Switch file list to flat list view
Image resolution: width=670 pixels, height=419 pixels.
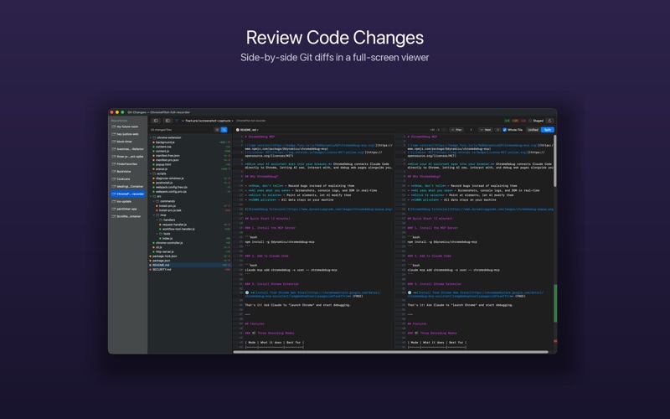217,130
